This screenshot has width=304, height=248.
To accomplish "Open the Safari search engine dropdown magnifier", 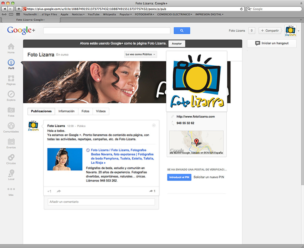I will tap(250, 9).
